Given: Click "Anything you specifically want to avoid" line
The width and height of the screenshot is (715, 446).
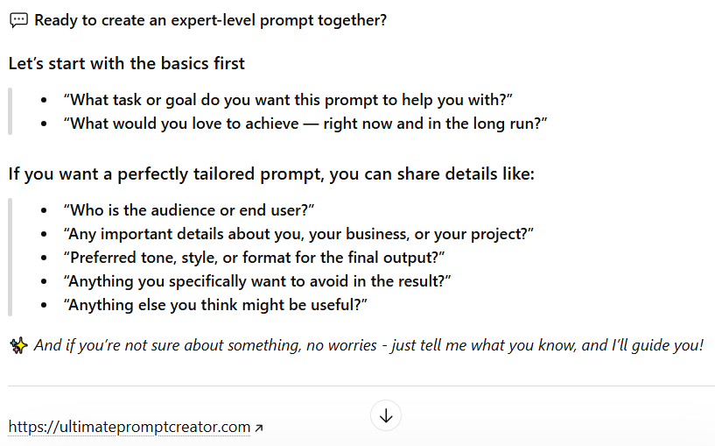Looking at the screenshot, I should coord(256,281).
